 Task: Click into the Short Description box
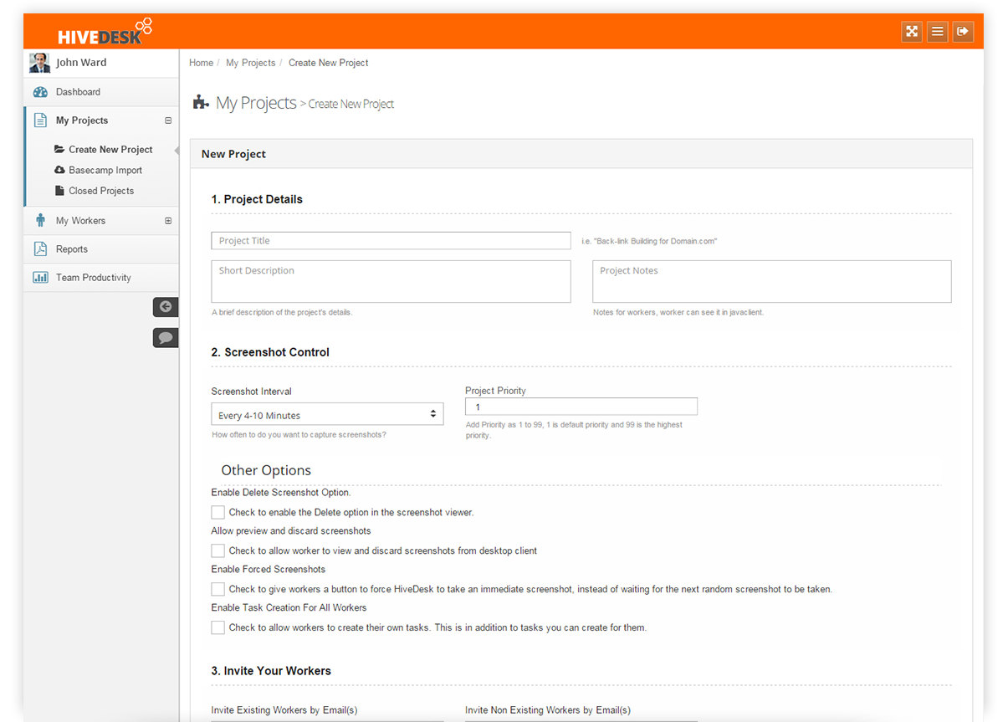[391, 281]
